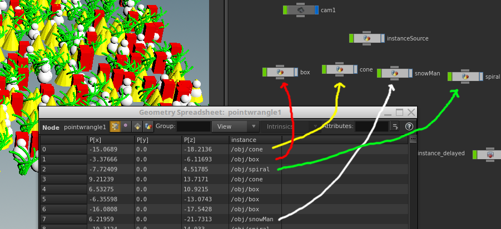
Task: Open the View dropdown in spreadsheet
Action: pyautogui.click(x=235, y=126)
